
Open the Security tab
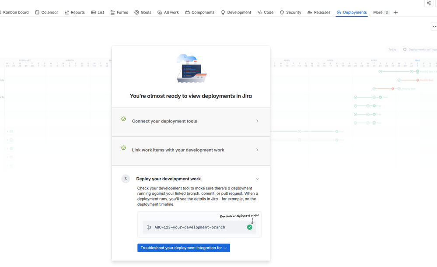click(291, 12)
